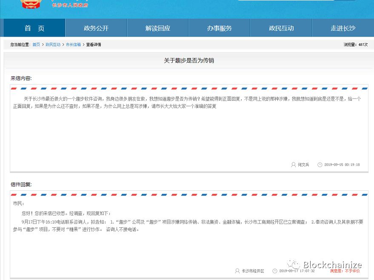Viewport: 374px width, 280px height.
Task: Click the 政民互动 breadcrumb link
Action: 53,45
